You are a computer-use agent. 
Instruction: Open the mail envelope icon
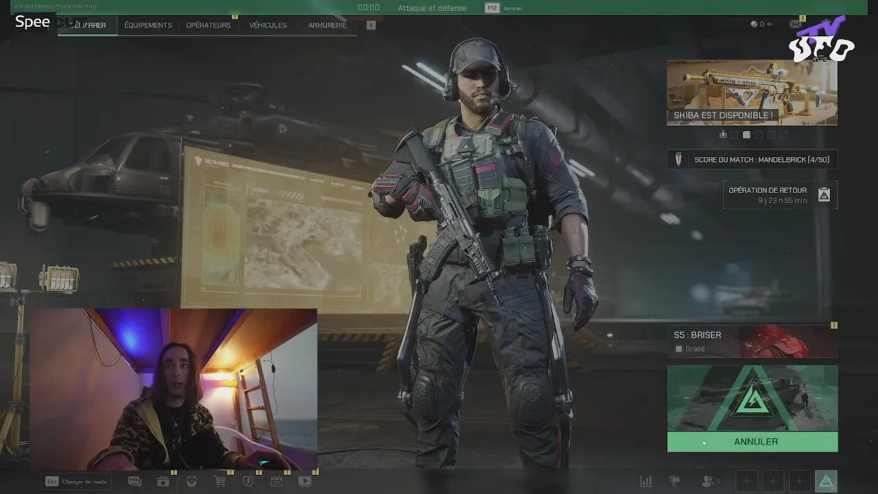click(x=796, y=24)
